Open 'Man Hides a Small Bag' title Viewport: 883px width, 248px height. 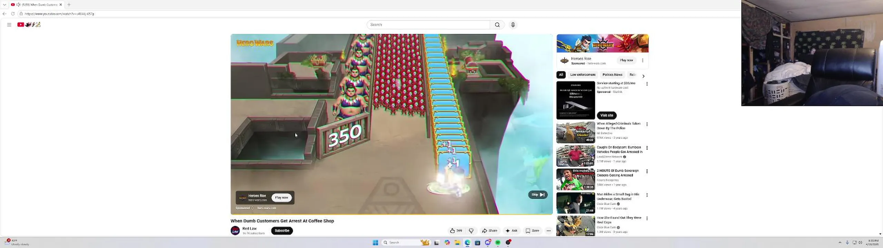pos(618,196)
